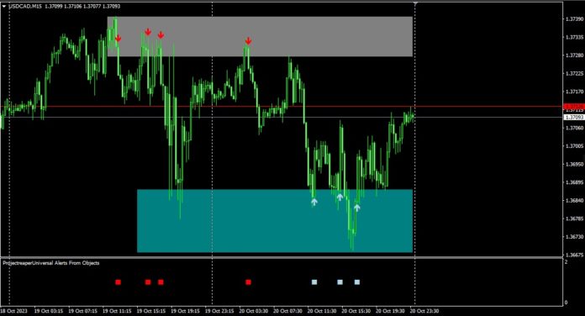This screenshot has width=585, height=316.
Task: Click the 20 Oct 03:30 time label
Action: pos(254,311)
